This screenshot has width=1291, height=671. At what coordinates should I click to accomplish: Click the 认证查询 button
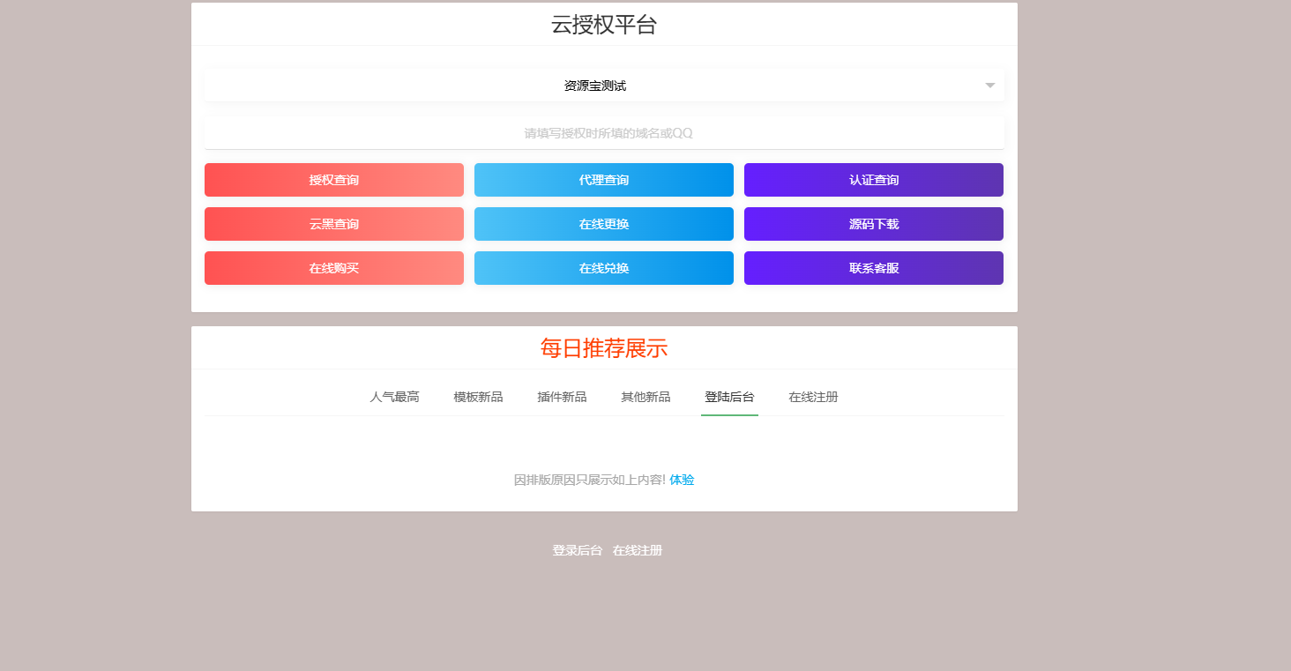pos(874,180)
